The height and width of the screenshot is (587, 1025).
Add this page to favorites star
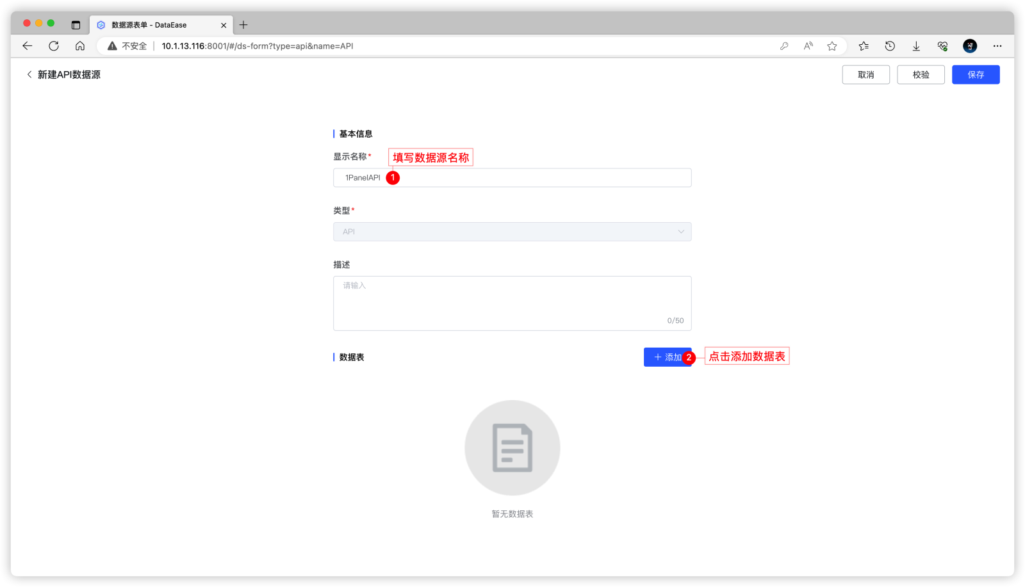(x=832, y=45)
